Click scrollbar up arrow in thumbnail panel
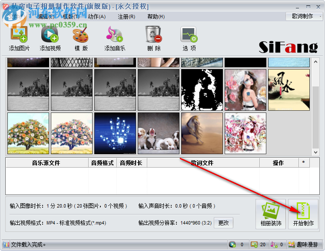Screen dimensions: 325x251 (x=315, y=62)
